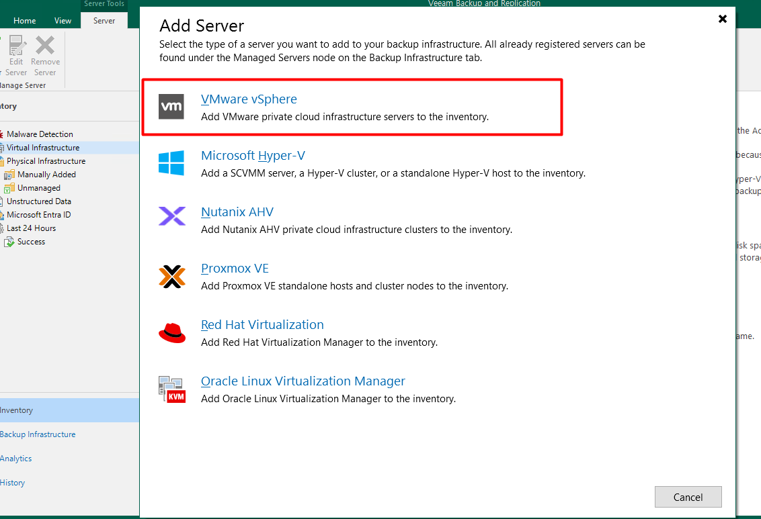This screenshot has width=761, height=519.
Task: Click the Red Hat fedora icon
Action: (172, 333)
